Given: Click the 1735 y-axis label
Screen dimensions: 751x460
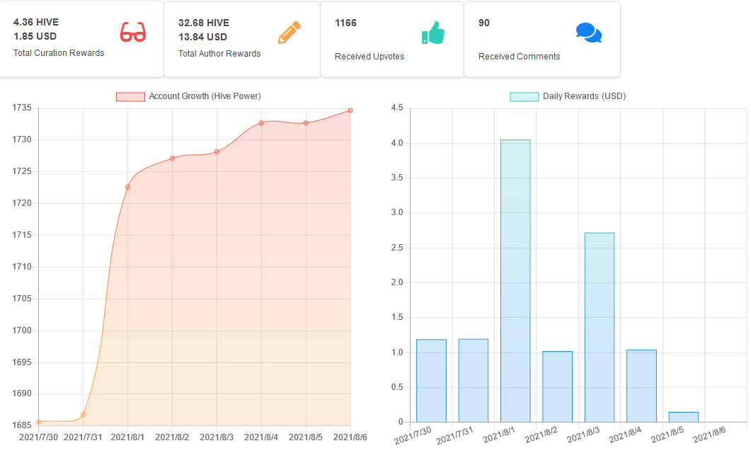Looking at the screenshot, I should (x=22, y=108).
